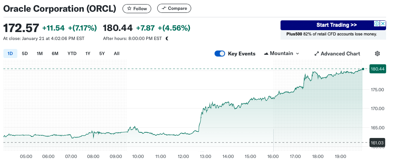Click the ad info icon
The image size is (394, 167).
(377, 24)
